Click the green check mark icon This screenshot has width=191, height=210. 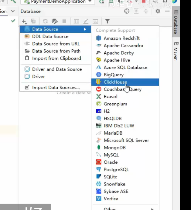(13, 21)
